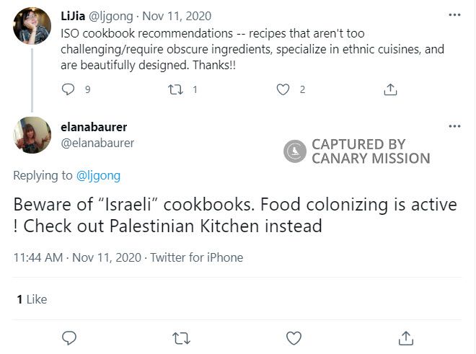Click the elanabaurer display name

pyautogui.click(x=94, y=127)
